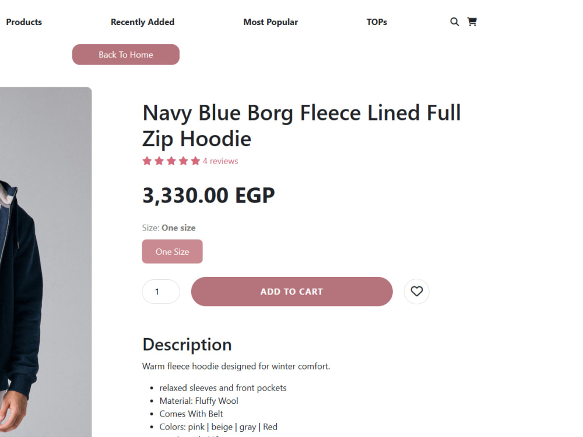Click the product title heading
583x437 pixels.
tap(301, 125)
